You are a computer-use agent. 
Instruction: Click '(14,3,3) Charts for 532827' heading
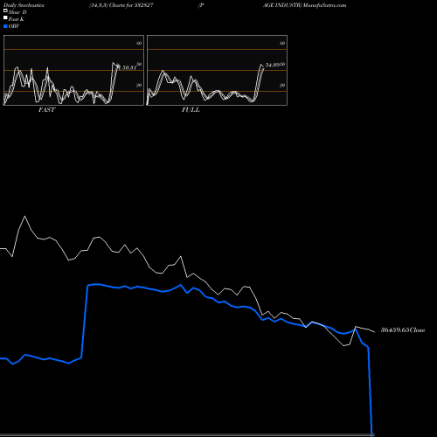121,5
